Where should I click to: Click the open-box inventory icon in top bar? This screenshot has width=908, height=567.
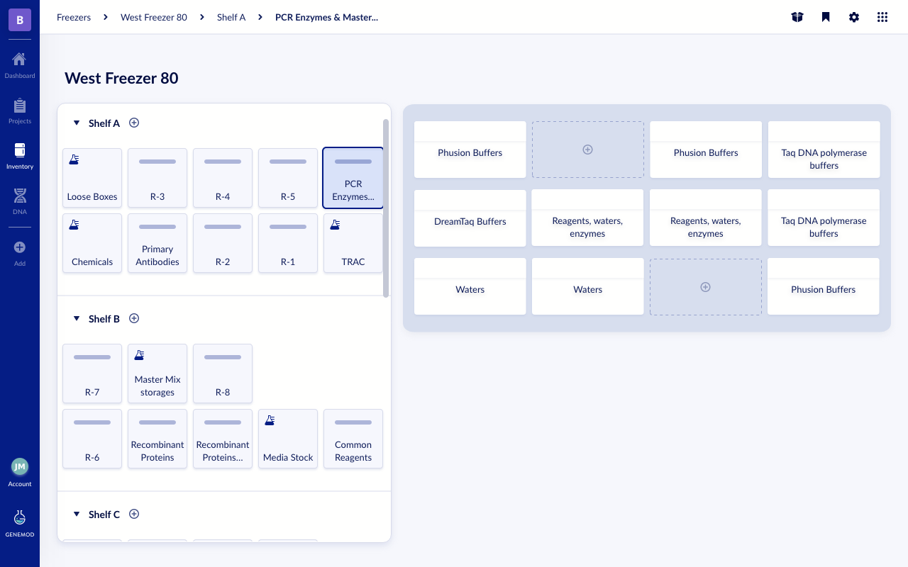797,17
